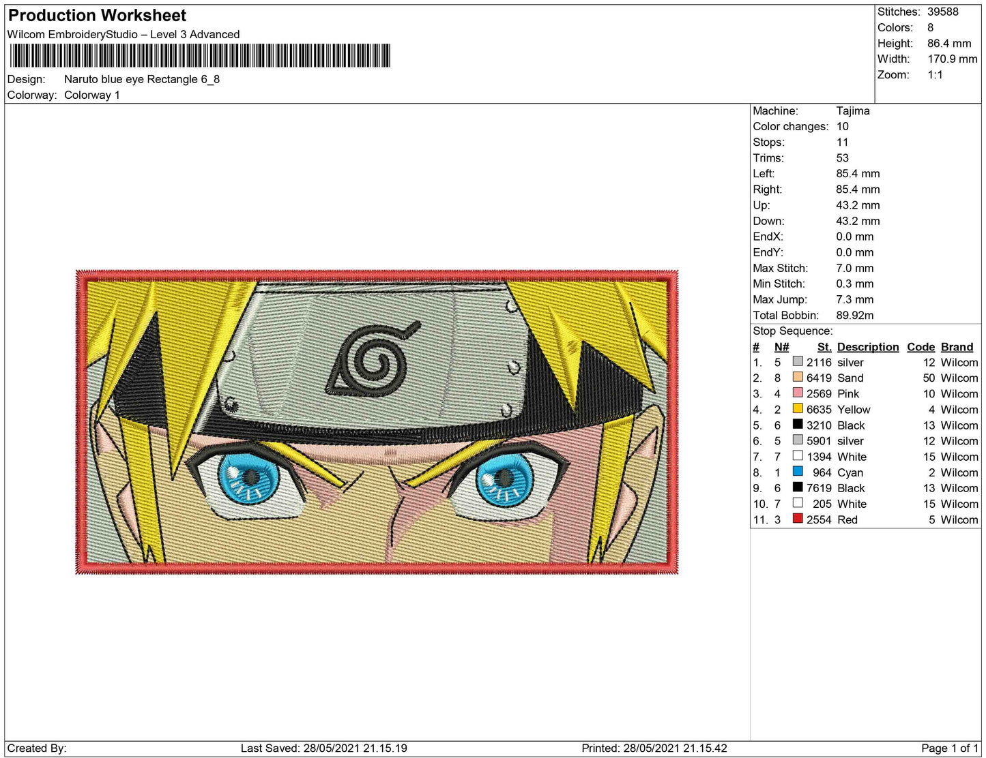Select the "Cyan" description text
Viewport: 986px width, 758px height.
[x=850, y=472]
